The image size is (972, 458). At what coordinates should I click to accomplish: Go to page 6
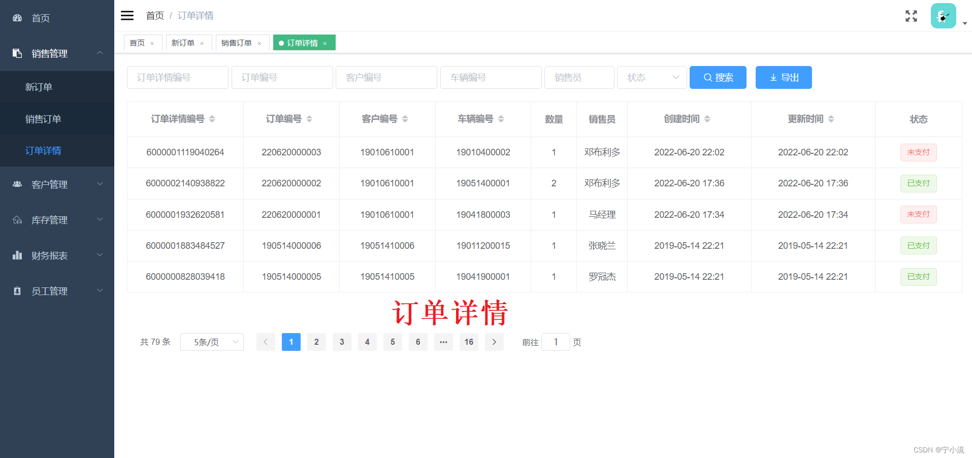pyautogui.click(x=418, y=342)
